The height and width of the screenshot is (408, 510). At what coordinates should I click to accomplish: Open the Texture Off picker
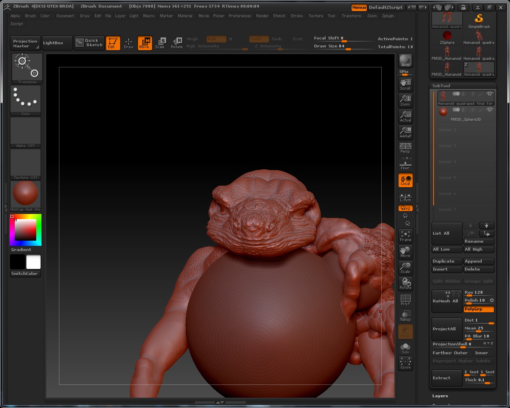(25, 164)
